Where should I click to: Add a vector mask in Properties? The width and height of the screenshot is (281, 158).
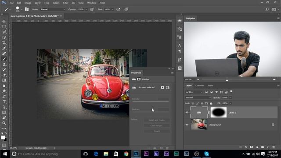pos(168,87)
